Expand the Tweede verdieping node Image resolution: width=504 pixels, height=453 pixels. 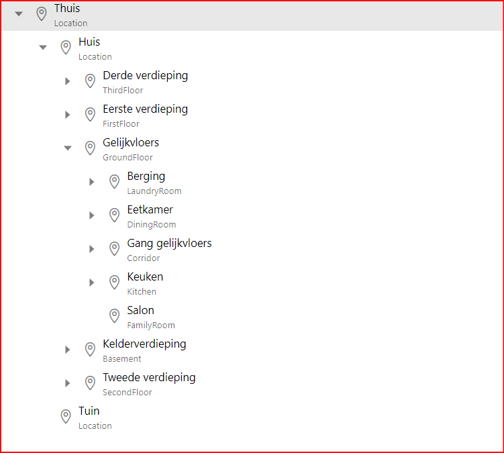coord(67,383)
